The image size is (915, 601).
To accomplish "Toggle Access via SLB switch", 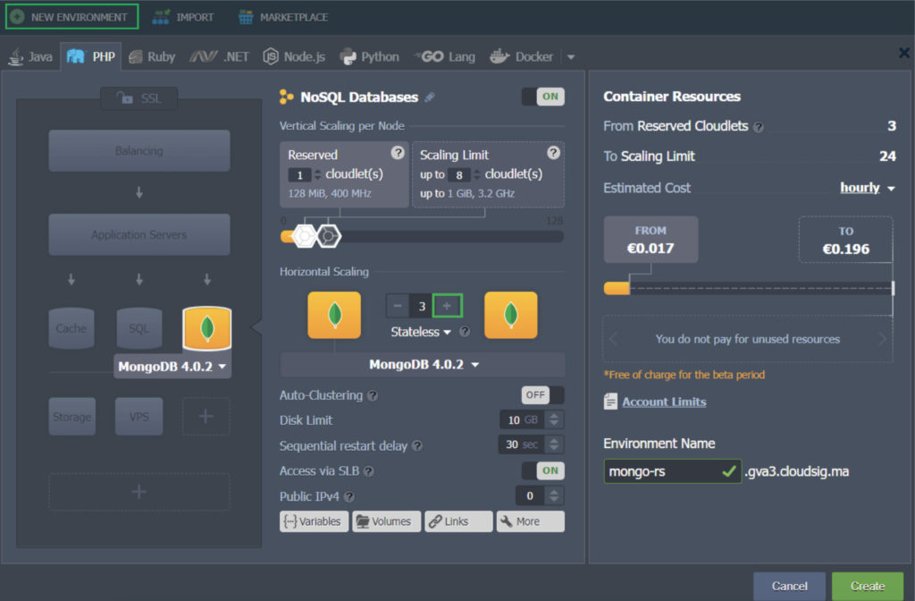I will tap(543, 470).
